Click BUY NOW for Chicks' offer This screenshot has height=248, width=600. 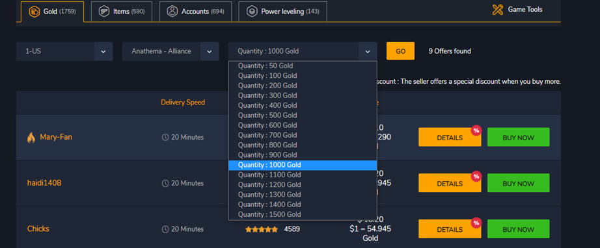[518, 229]
